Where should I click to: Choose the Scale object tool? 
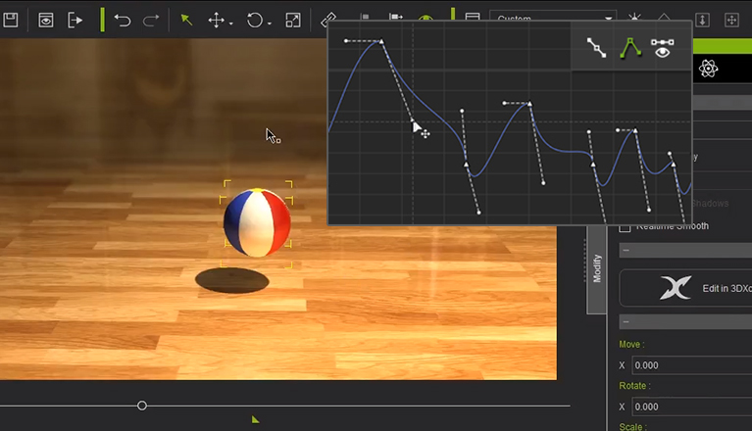click(292, 21)
